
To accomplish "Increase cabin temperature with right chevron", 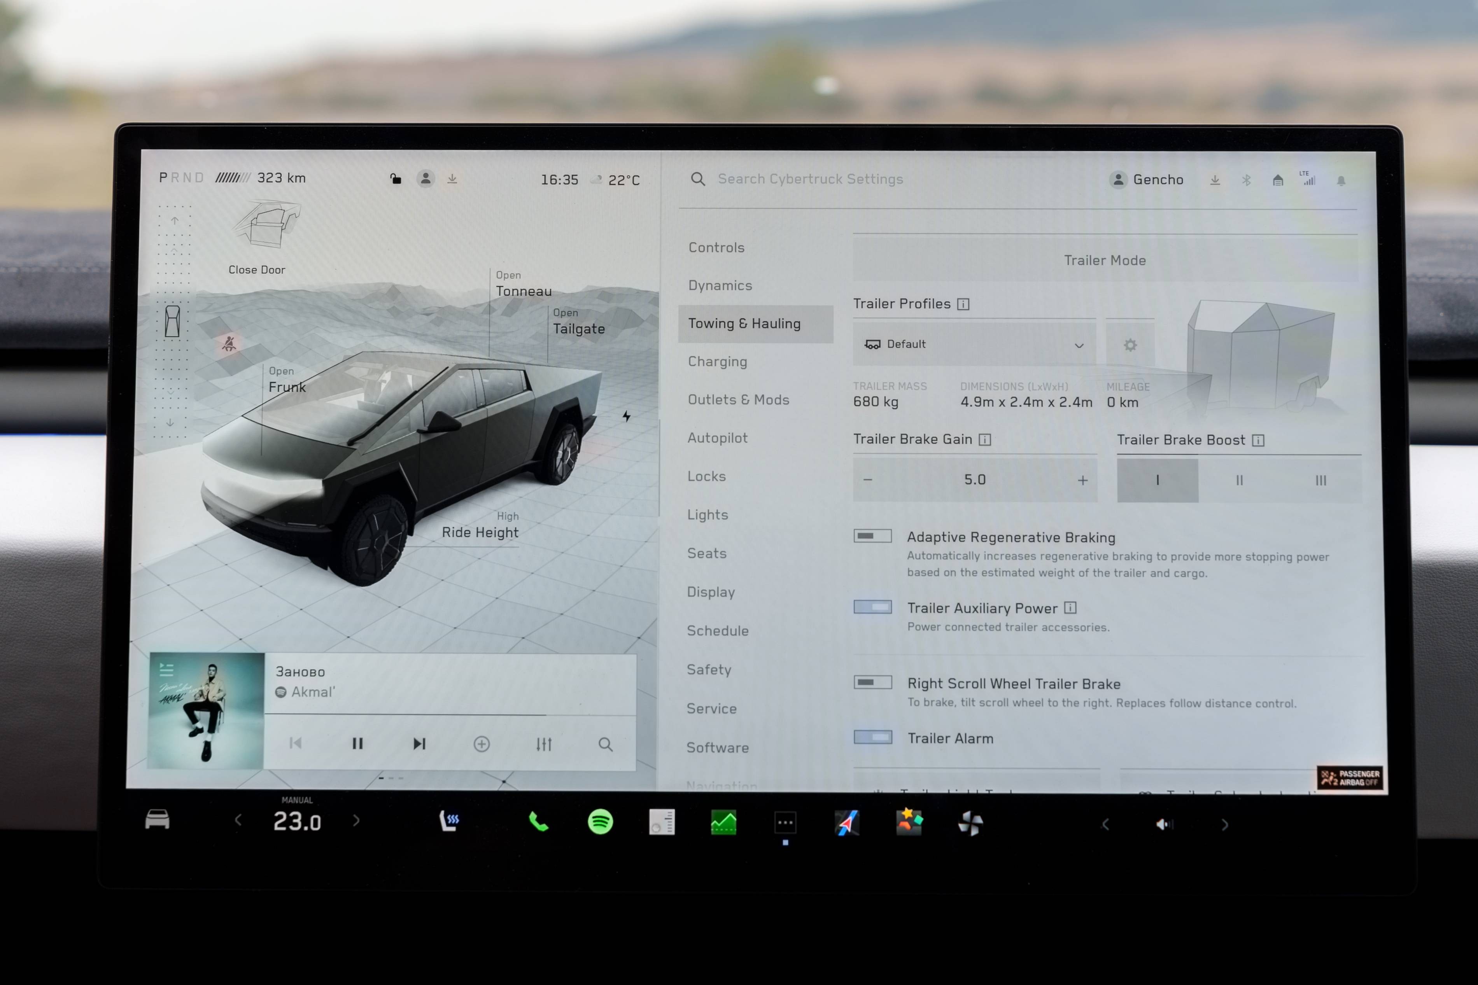I will point(356,821).
